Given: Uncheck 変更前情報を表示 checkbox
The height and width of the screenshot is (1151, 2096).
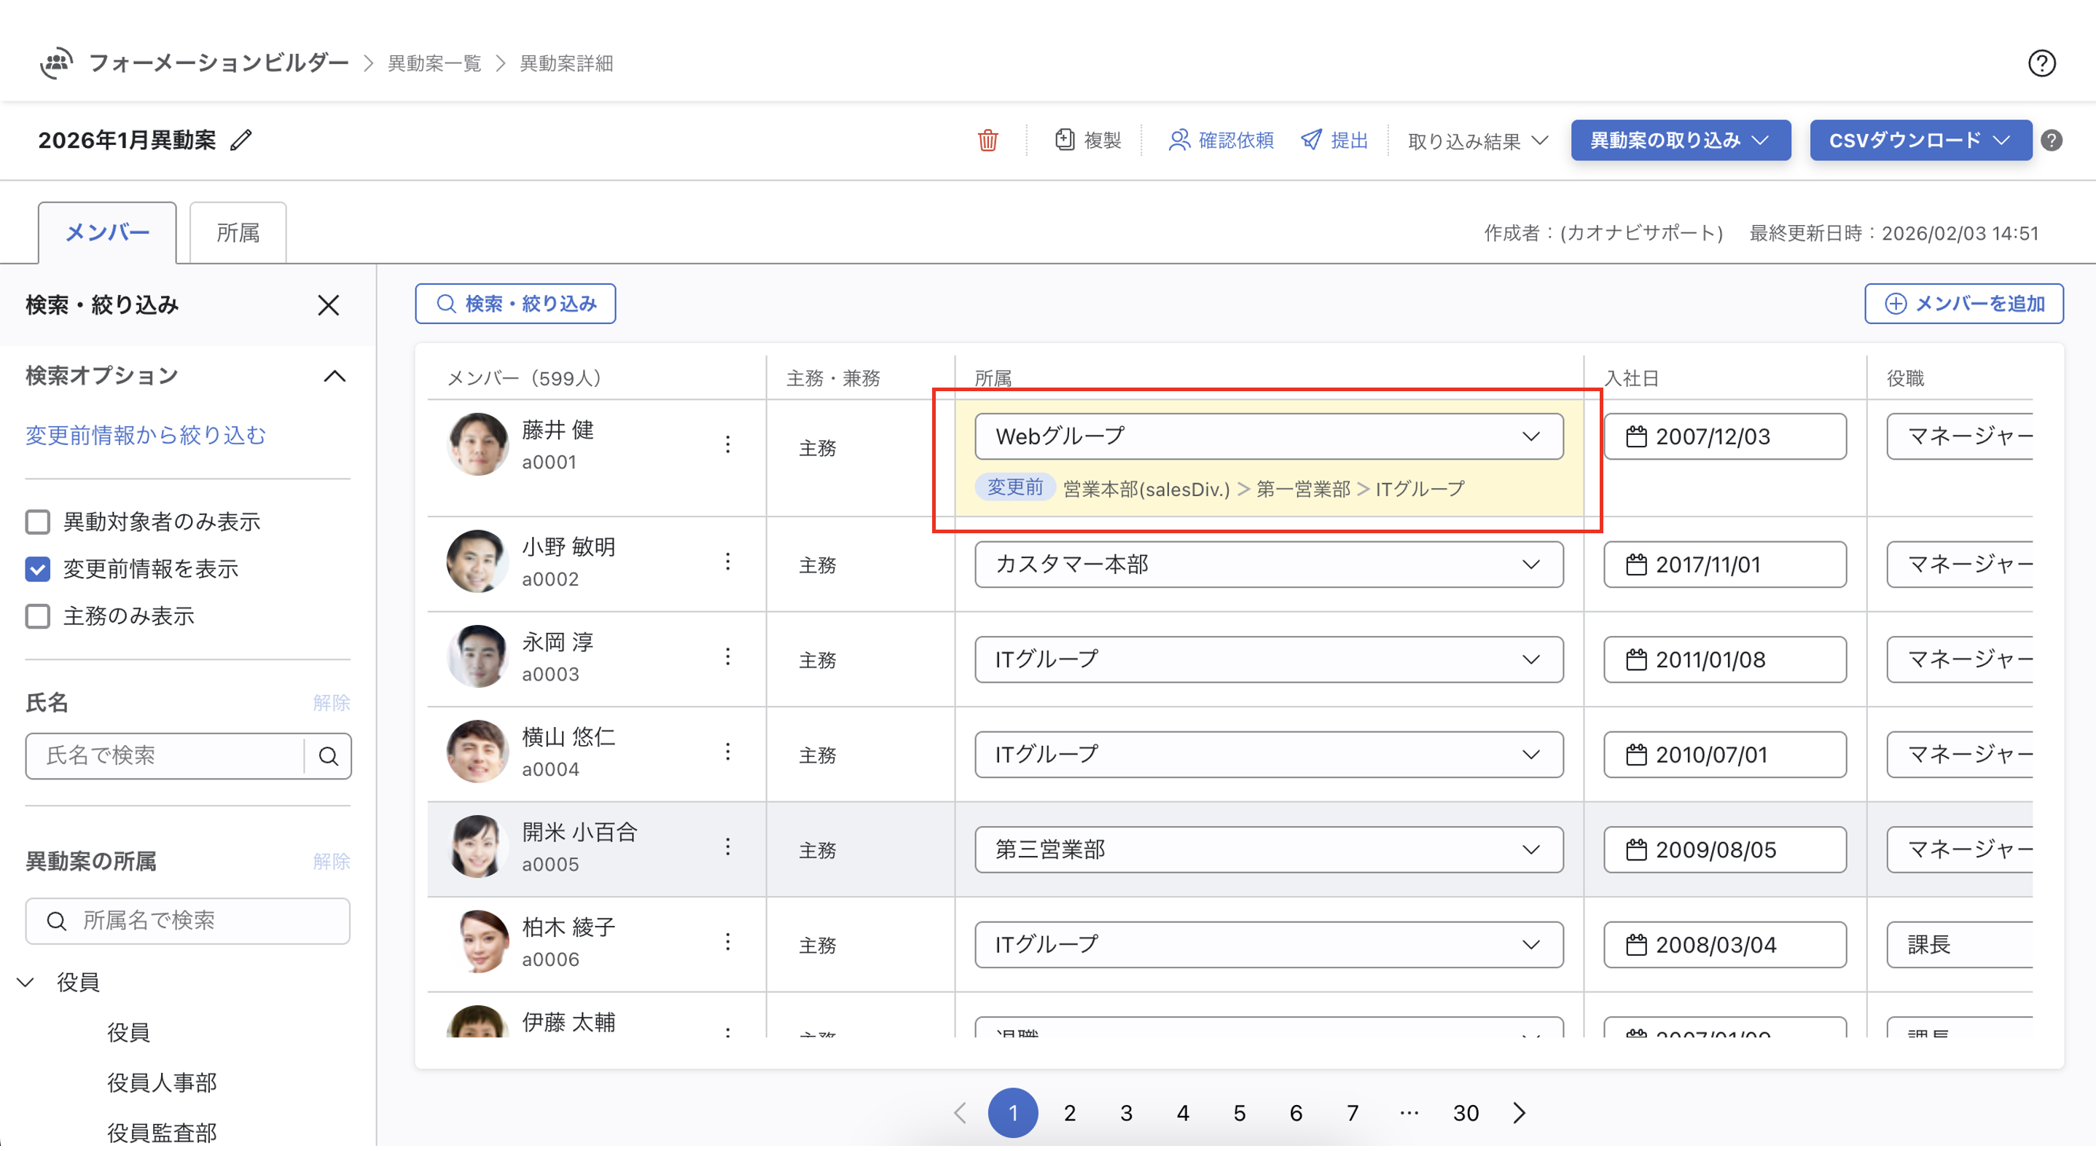Looking at the screenshot, I should pos(38,570).
